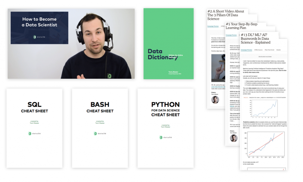
Task: Follow the Junior Data Scientist link in the #2 email
Action: click(x=218, y=87)
